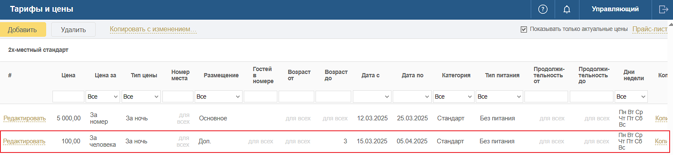
Task: Expand the Категория filter dropdown
Action: click(x=454, y=97)
